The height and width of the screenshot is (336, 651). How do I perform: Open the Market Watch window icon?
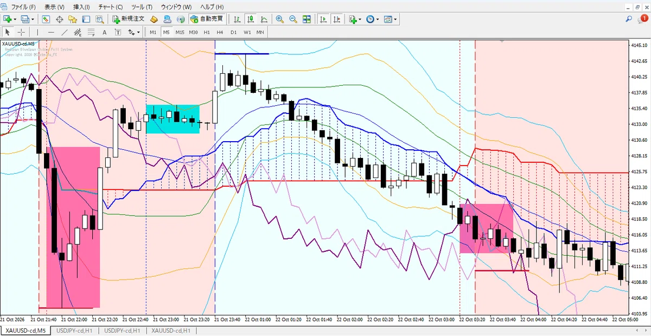tap(46, 19)
